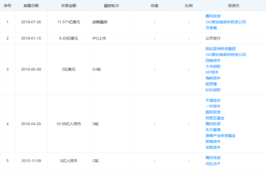Open the 凯欣亚洲投资集团 investor link
This screenshot has height=169, width=266.
[220, 49]
